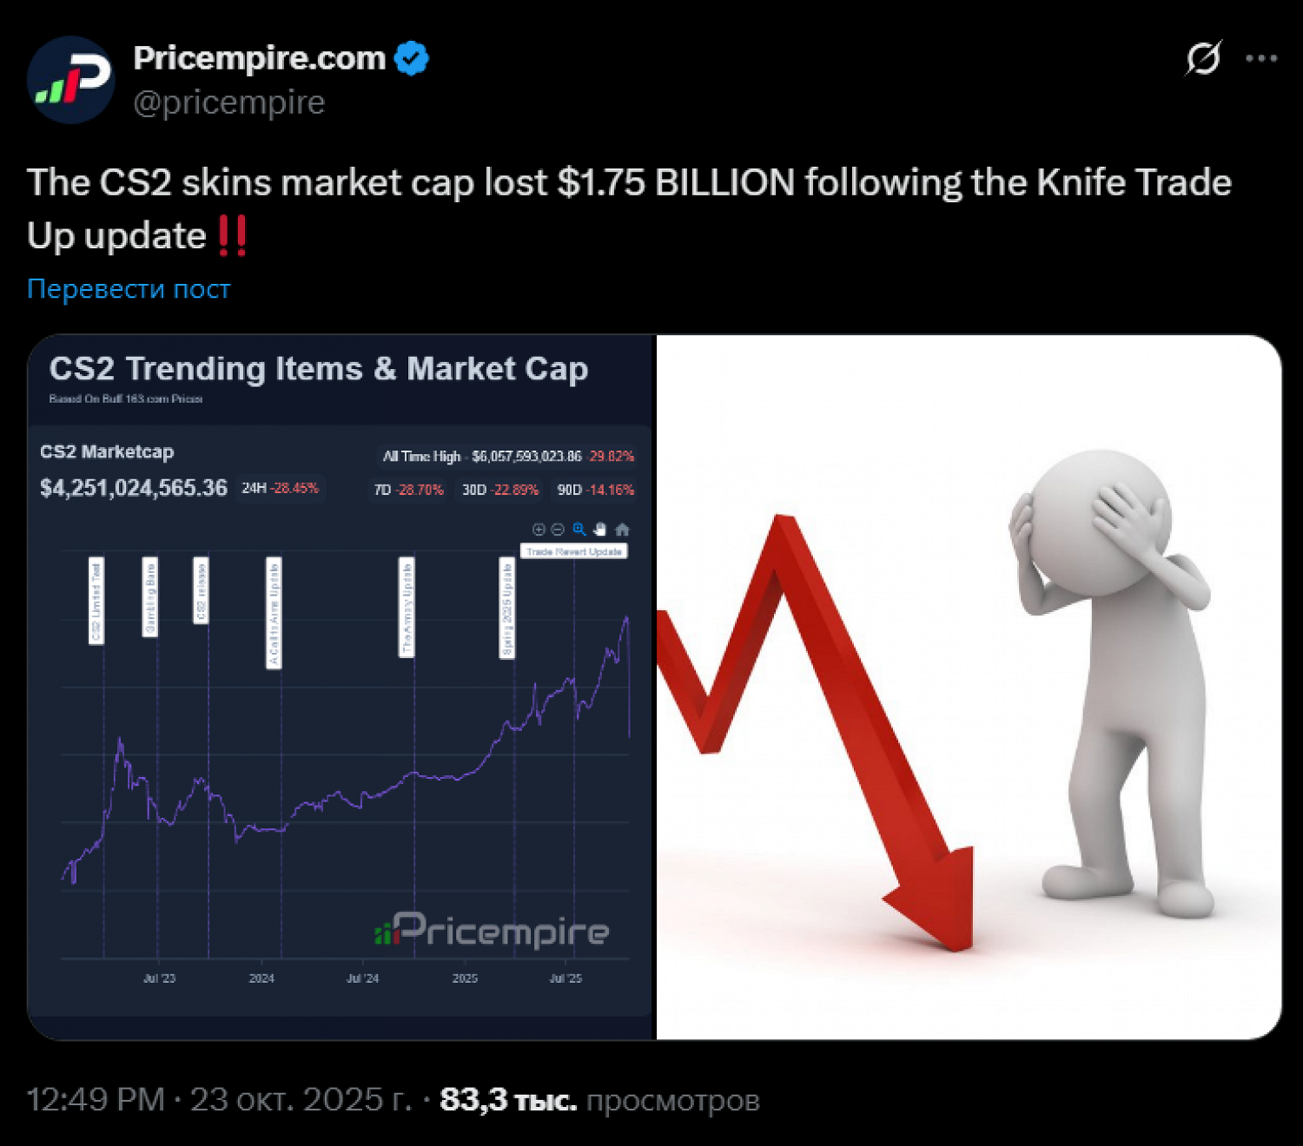
Task: Click the Pricempire.com display name
Action: [259, 58]
